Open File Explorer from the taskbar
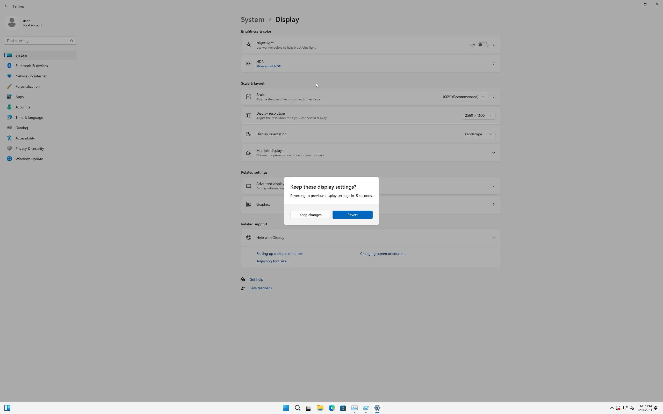Screen dimensions: 663x414 pos(320,408)
